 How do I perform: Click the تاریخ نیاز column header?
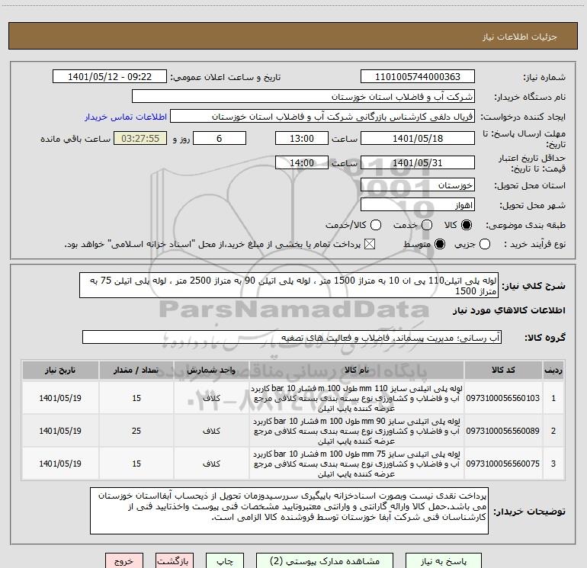pyautogui.click(x=60, y=370)
